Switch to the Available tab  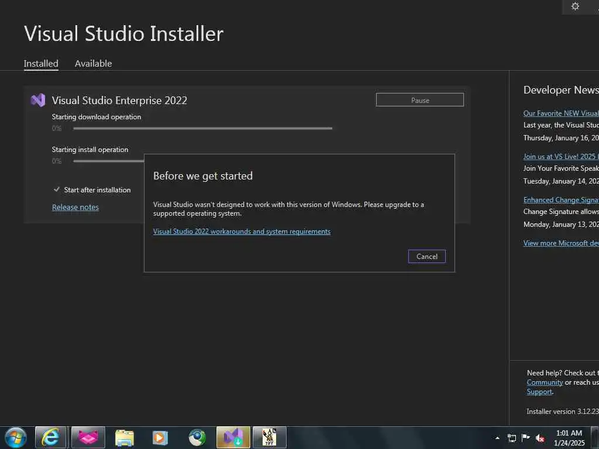93,63
